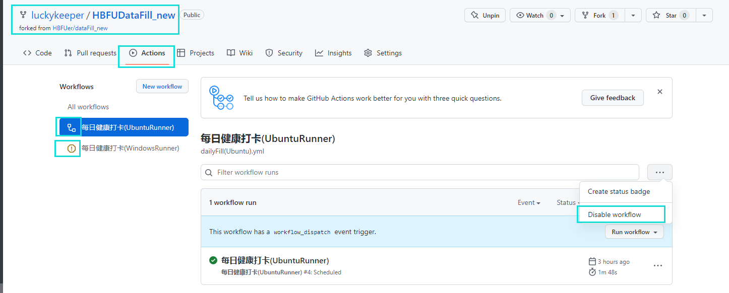Go to the Wiki tab
This screenshot has height=293, width=729.
[239, 53]
